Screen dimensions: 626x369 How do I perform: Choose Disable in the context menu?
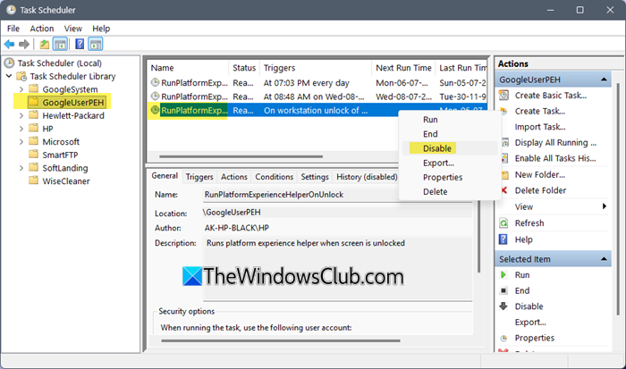click(x=450, y=148)
